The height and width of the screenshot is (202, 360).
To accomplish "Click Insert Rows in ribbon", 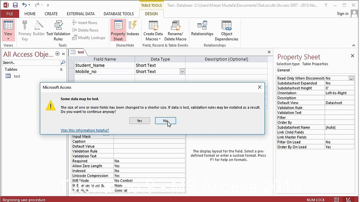I will [x=85, y=23].
